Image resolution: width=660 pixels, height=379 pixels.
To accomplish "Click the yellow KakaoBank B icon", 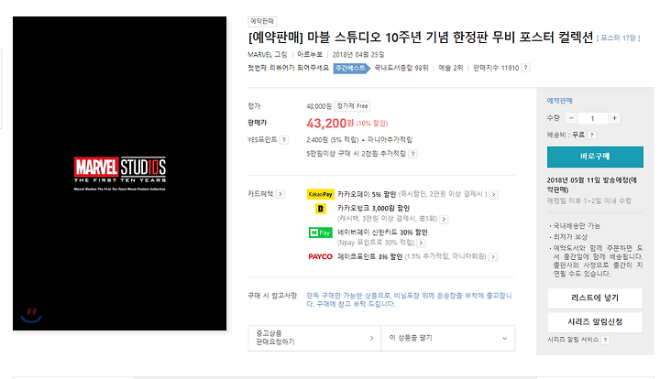I will click(x=321, y=209).
